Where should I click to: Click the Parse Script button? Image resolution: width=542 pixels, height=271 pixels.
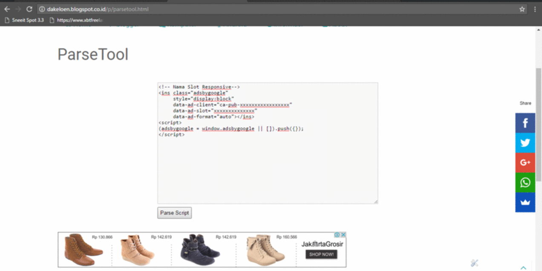(x=175, y=213)
